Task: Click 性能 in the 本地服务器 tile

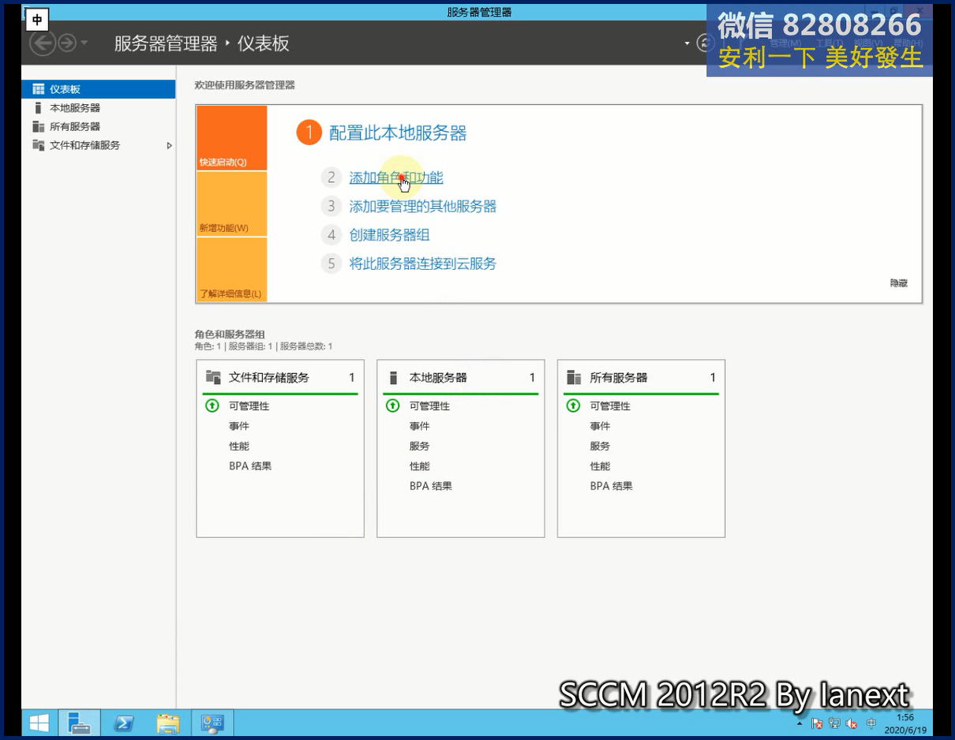Action: point(420,466)
